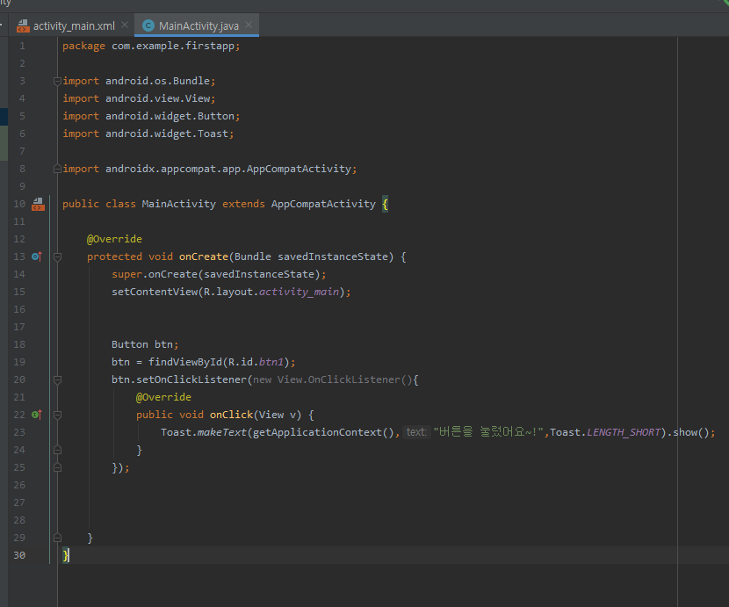Collapse the setOnClickListener fold on line 20

tap(57, 379)
